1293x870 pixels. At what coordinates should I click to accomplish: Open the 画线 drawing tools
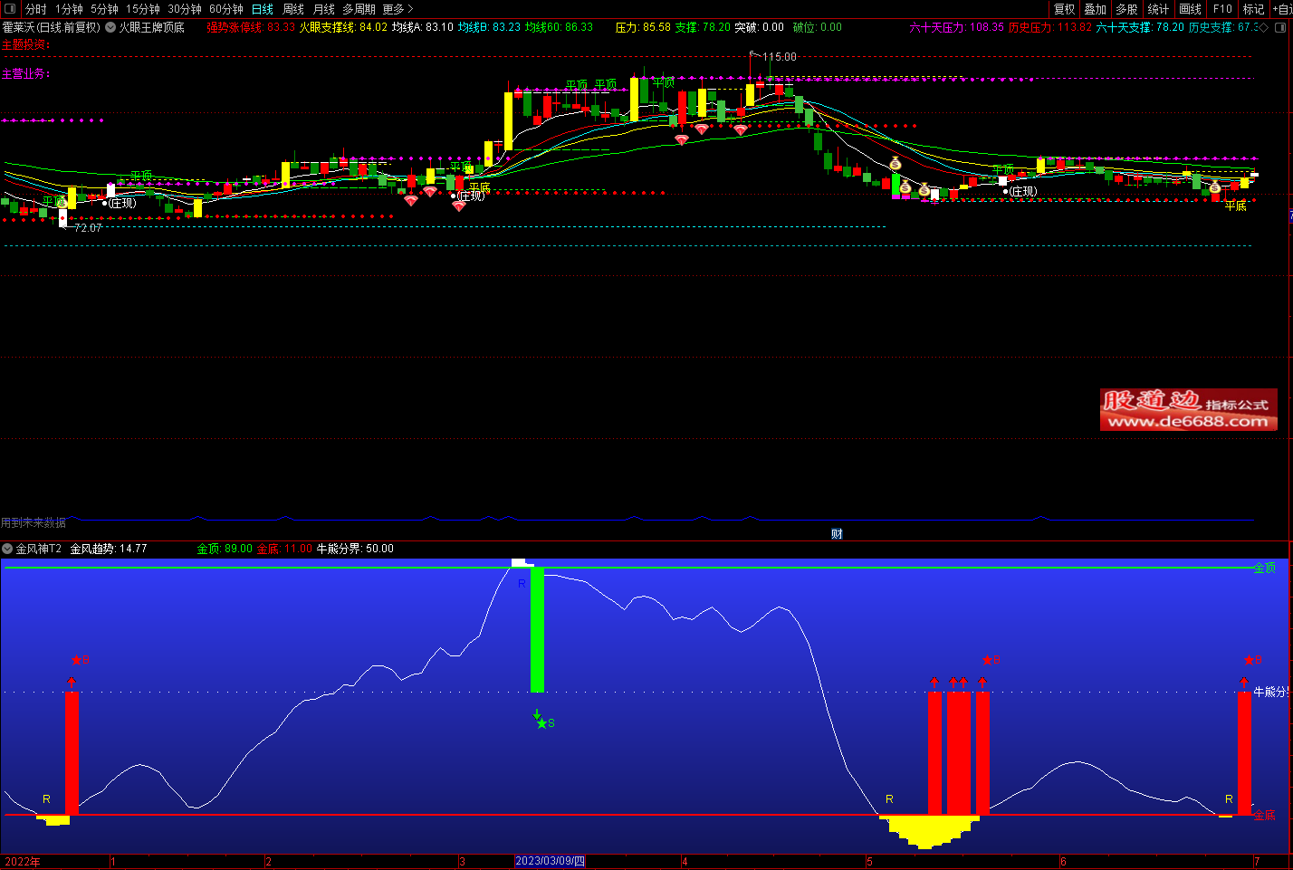[1190, 9]
